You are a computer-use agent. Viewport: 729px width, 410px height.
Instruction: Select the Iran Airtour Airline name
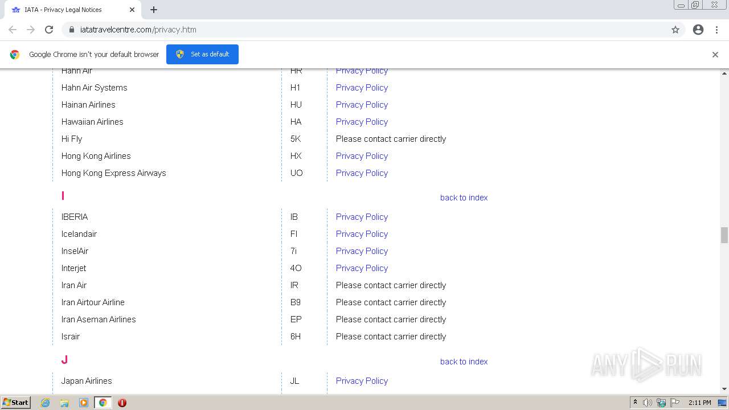click(93, 302)
